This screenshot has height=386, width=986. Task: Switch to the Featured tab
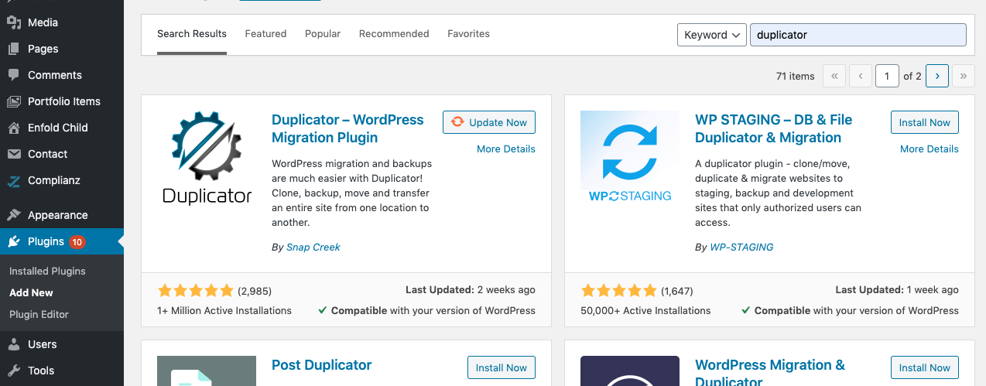coord(265,34)
